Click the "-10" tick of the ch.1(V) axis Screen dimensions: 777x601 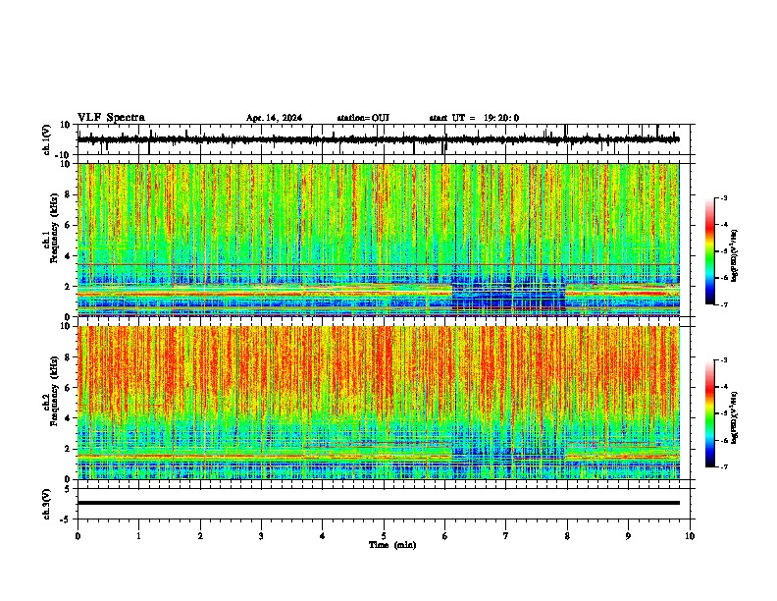click(x=64, y=155)
